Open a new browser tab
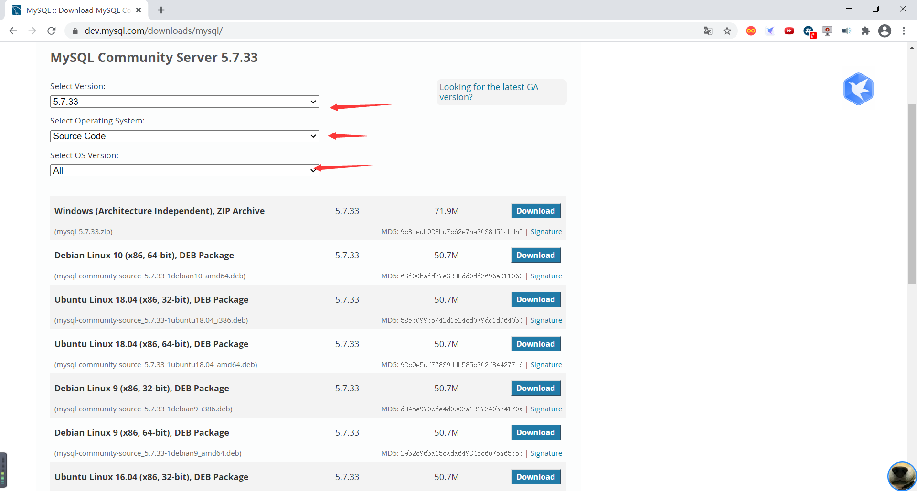The image size is (917, 491). click(x=161, y=10)
